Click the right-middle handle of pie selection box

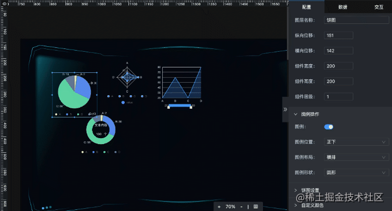point(97,95)
